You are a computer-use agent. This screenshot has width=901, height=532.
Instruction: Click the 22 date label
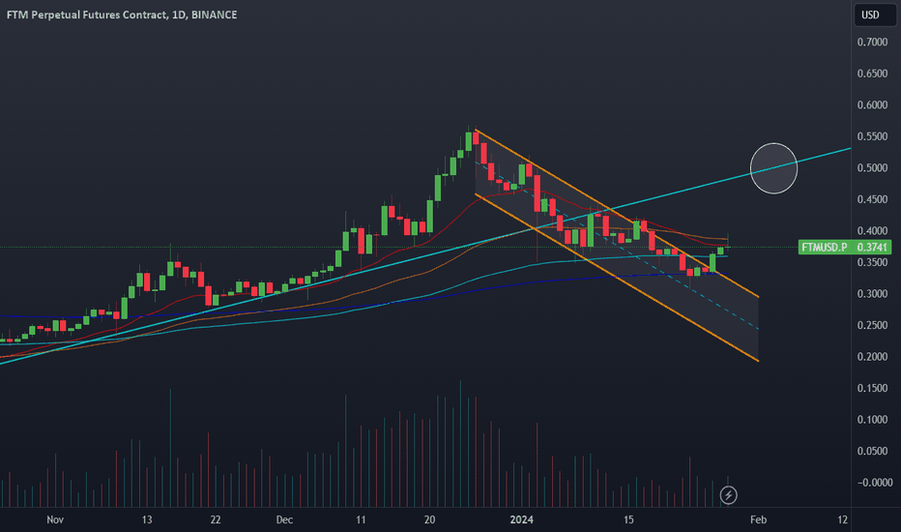[x=216, y=520]
